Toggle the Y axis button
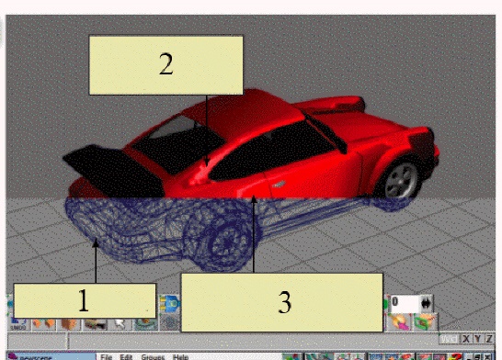 [x=477, y=339]
